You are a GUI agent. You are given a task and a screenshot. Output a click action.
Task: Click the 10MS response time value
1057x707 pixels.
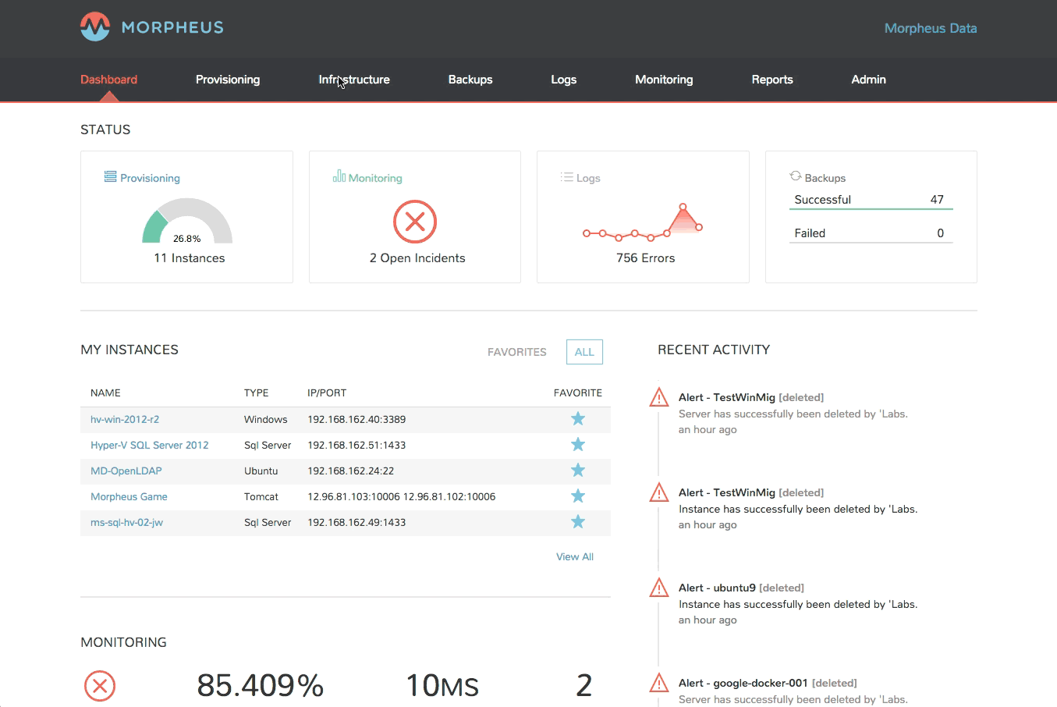click(x=442, y=686)
